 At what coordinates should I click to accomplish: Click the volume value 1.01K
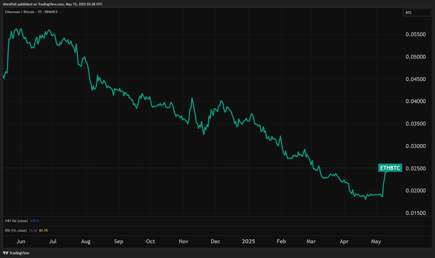click(34, 221)
